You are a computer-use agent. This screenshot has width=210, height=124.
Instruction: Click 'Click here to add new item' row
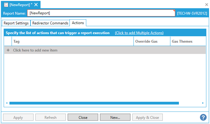105,50
